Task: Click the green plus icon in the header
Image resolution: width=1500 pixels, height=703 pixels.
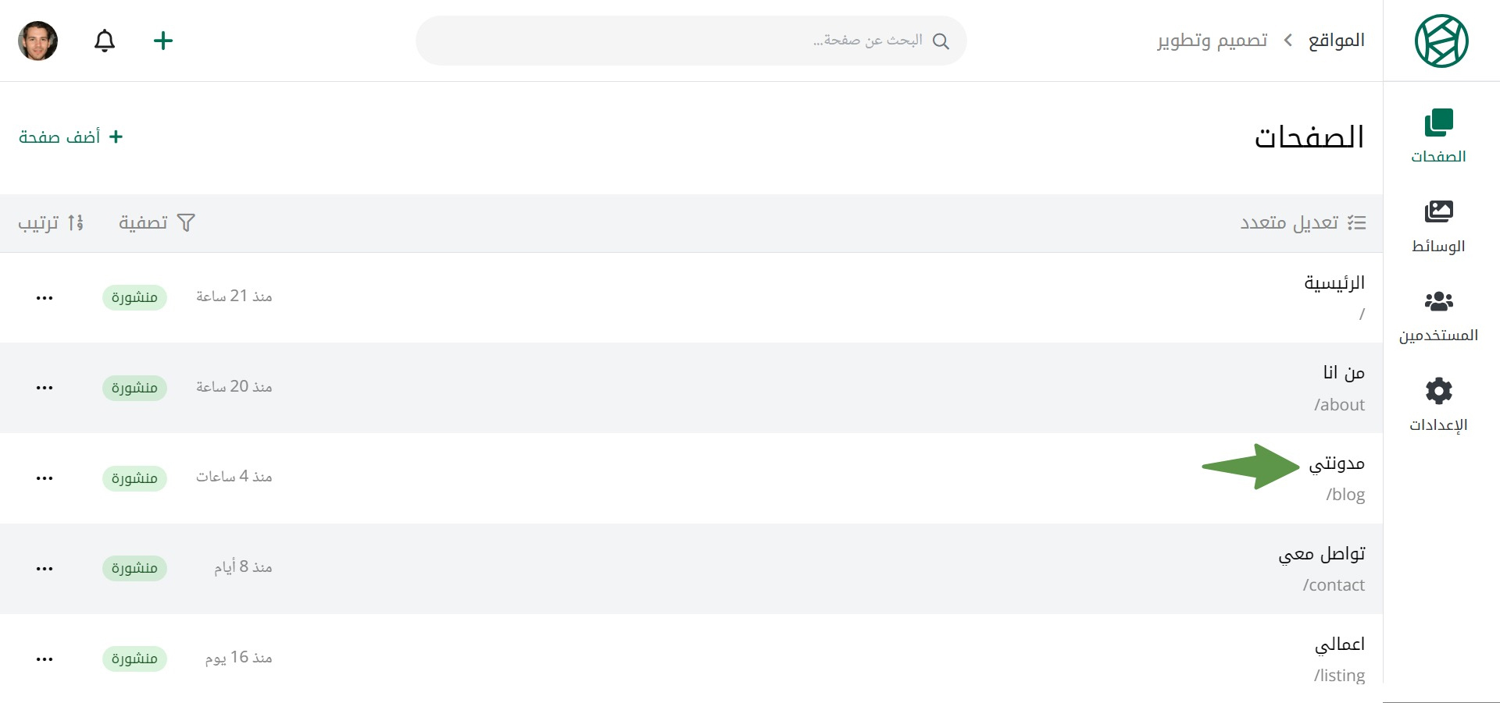Action: point(163,41)
